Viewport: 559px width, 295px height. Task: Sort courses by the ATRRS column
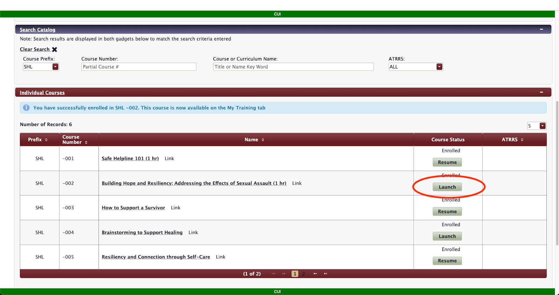[522, 140]
